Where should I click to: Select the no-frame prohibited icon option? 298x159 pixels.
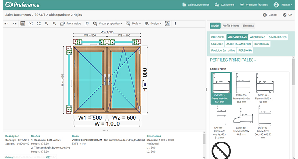click(x=221, y=151)
